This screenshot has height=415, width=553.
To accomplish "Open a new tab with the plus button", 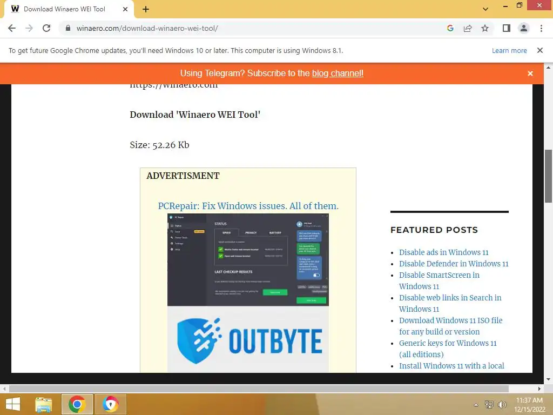I will pyautogui.click(x=146, y=9).
